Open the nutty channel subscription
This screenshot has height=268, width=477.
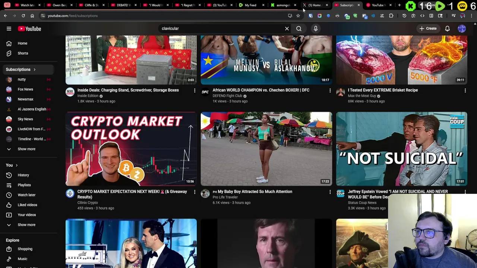coord(28,79)
